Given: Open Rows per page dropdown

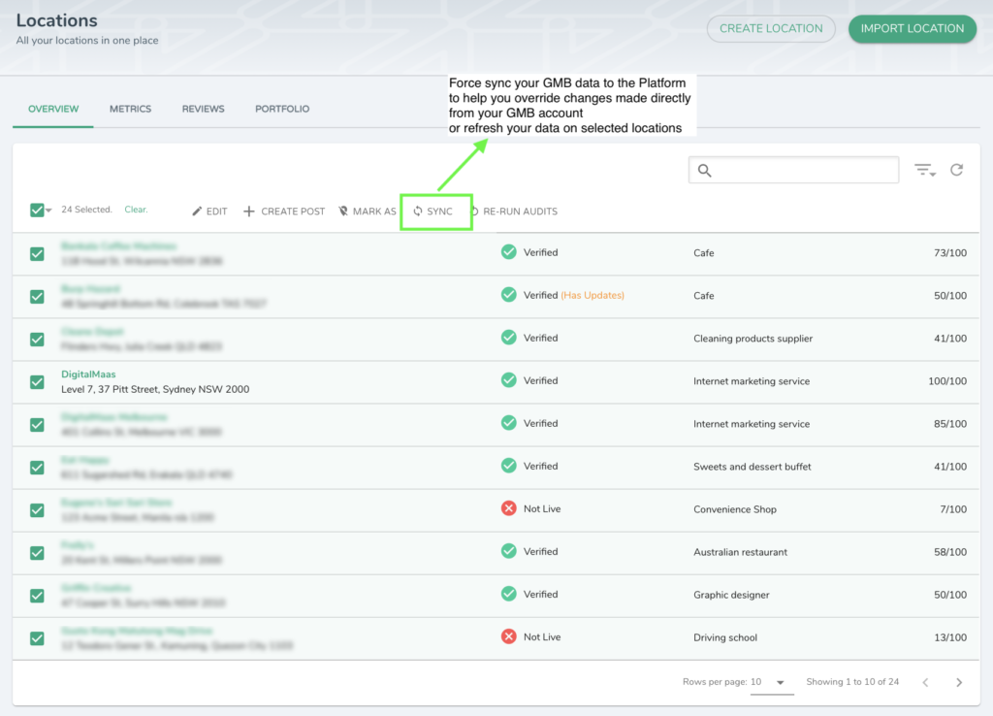Looking at the screenshot, I should [x=771, y=682].
